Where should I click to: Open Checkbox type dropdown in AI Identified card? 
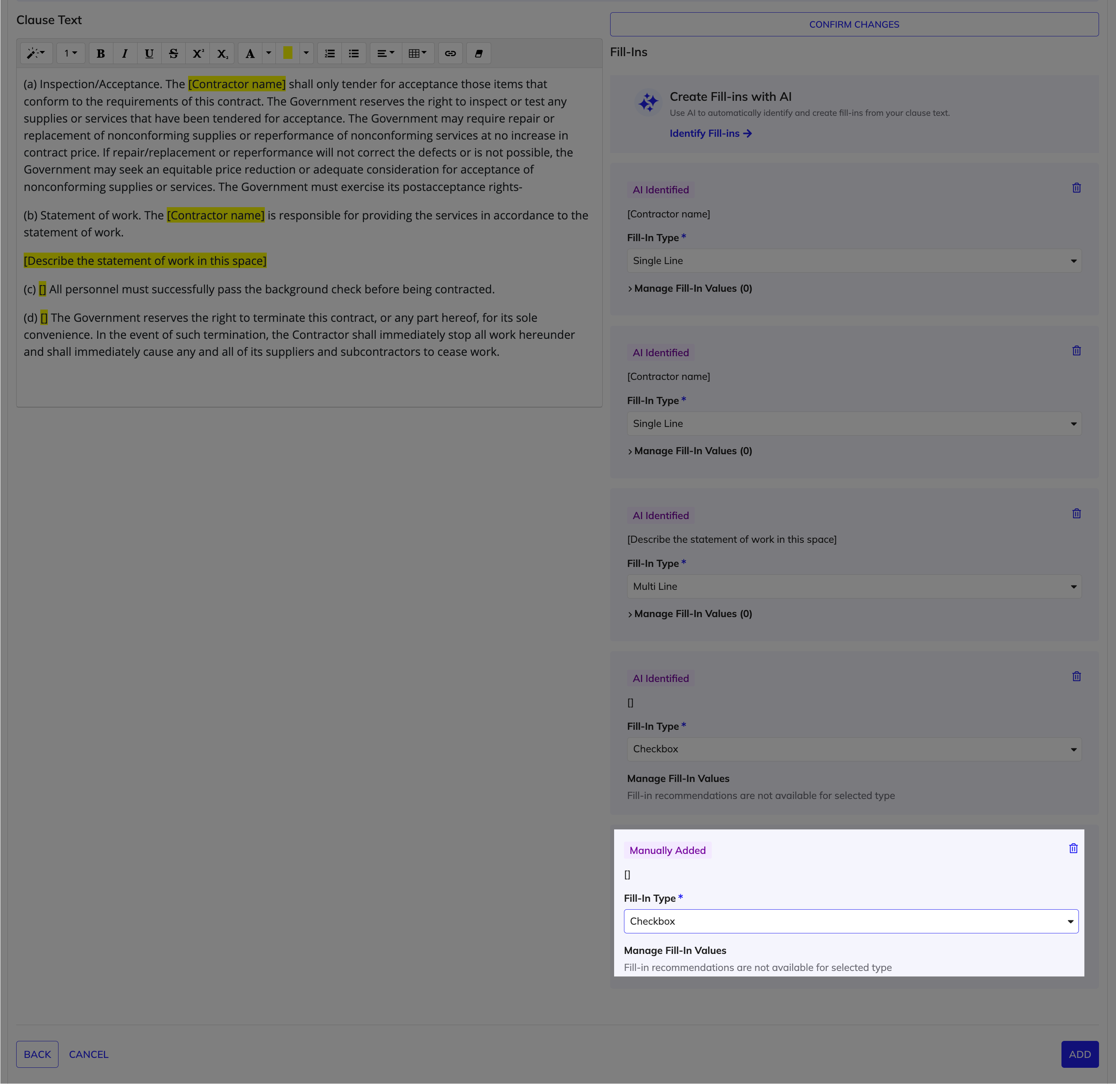point(854,750)
